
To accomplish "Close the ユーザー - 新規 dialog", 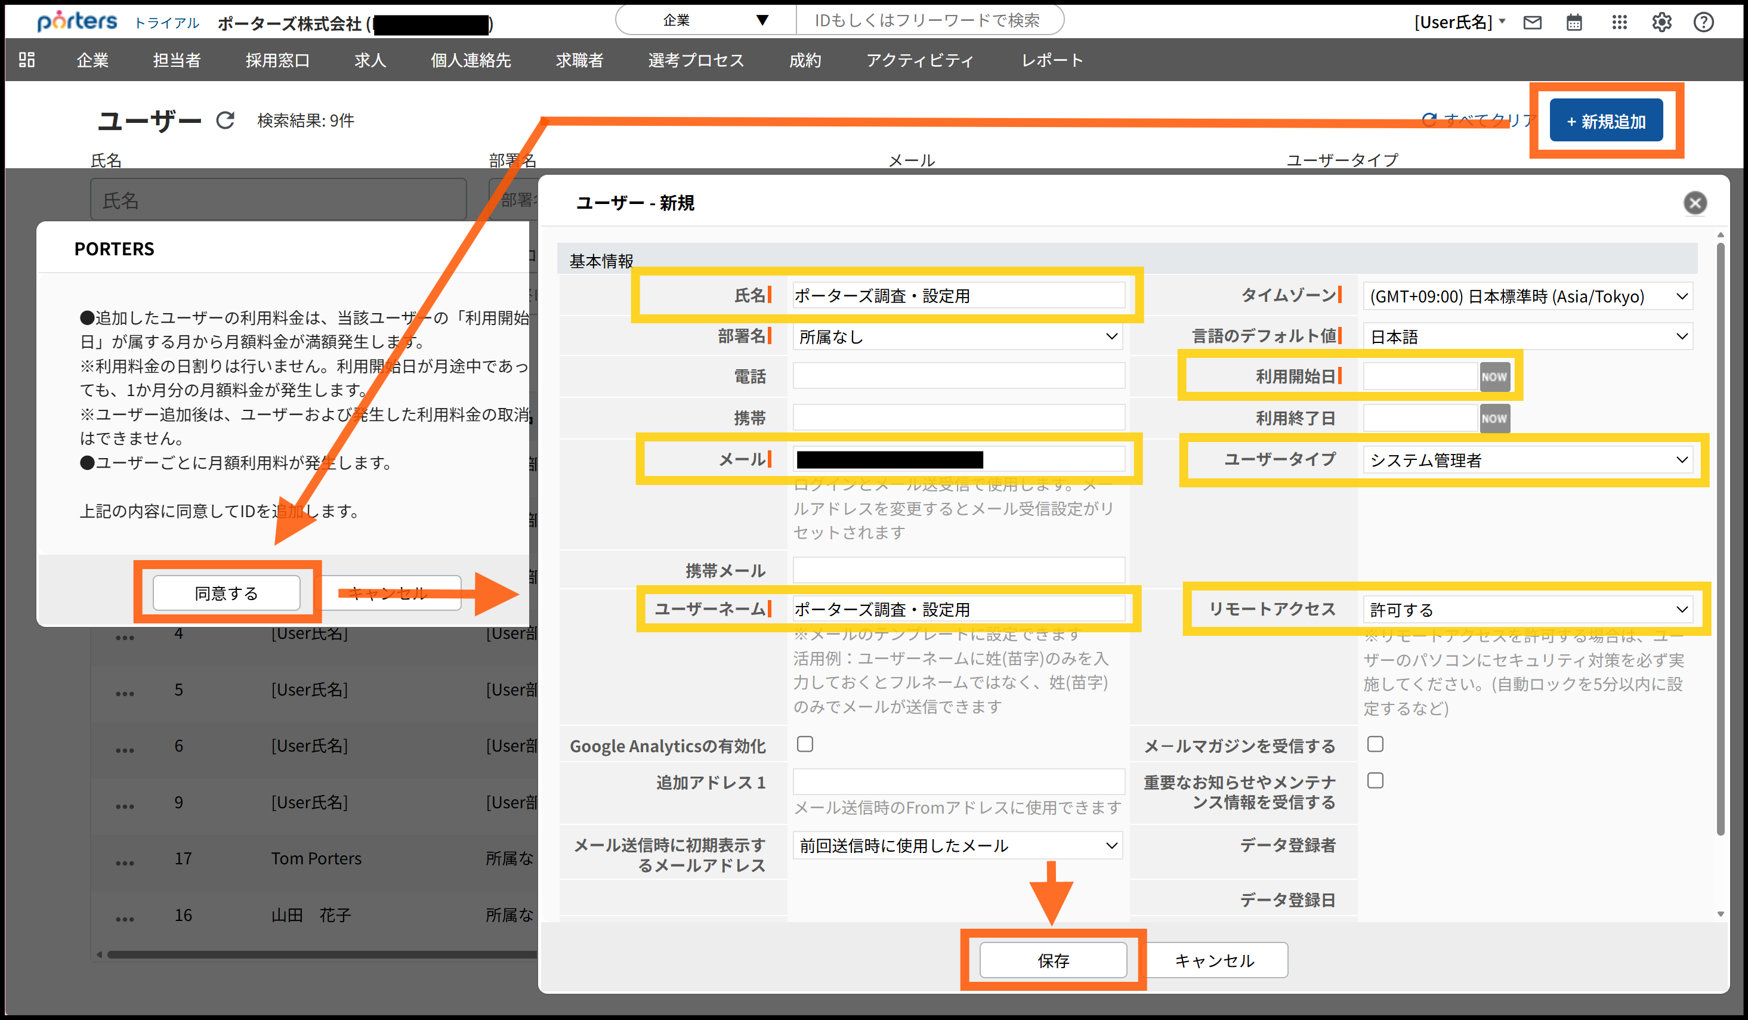I will tap(1694, 203).
